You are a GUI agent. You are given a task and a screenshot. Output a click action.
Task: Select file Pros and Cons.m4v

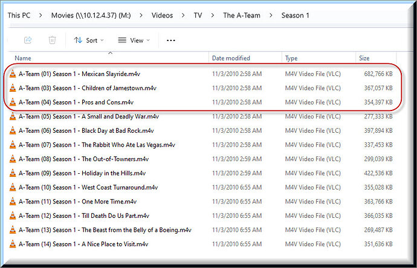(76, 102)
